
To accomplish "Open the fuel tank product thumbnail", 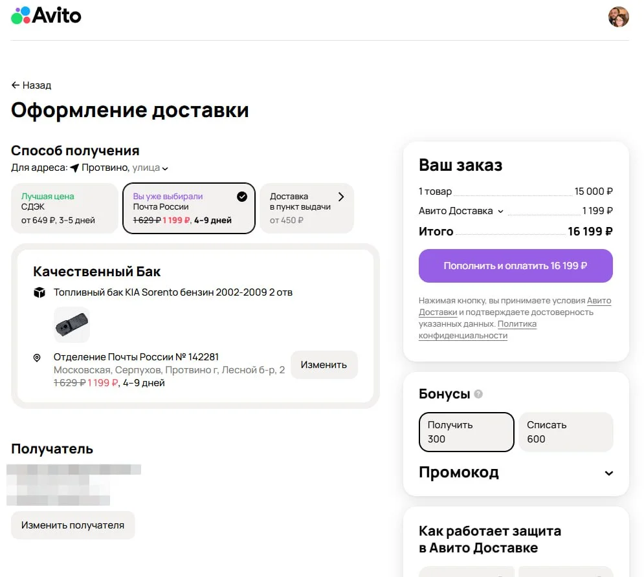I will pos(71,325).
